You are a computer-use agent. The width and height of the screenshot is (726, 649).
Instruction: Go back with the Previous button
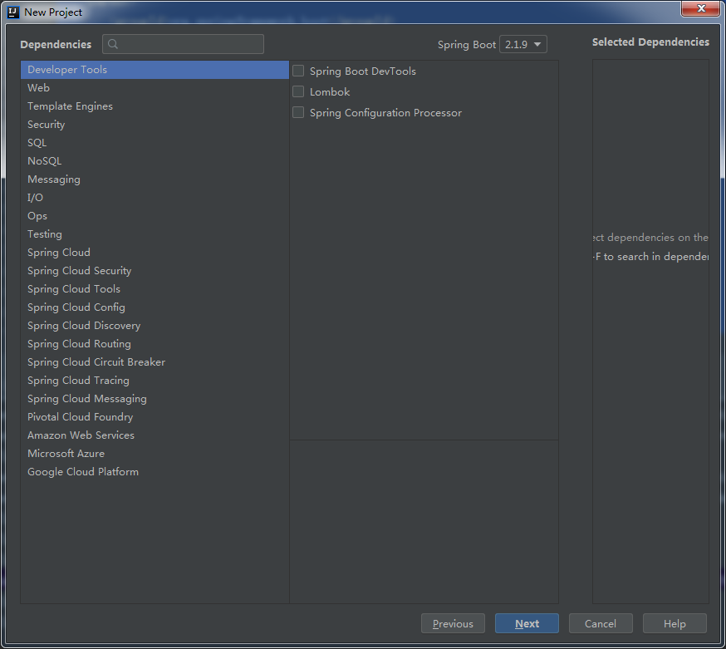pos(453,623)
